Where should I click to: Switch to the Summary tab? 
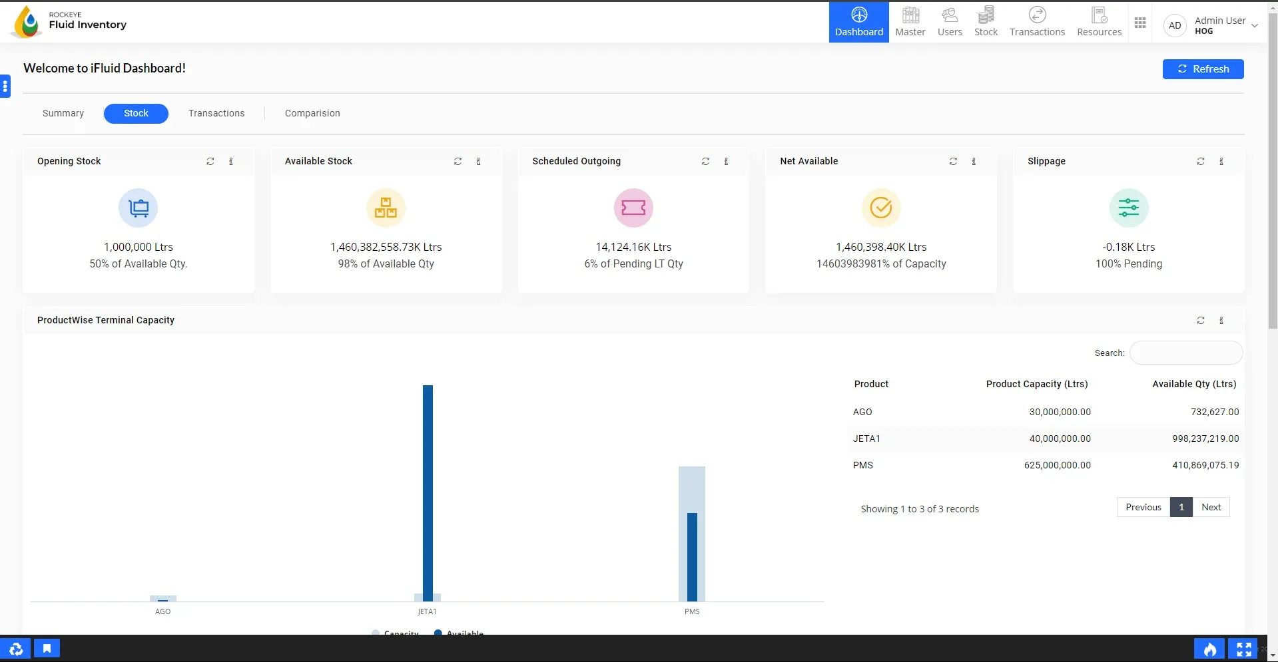[x=63, y=114]
